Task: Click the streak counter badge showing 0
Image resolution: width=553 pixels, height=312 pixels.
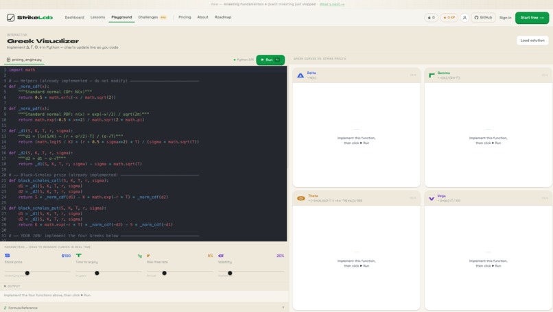Action: coord(431,18)
